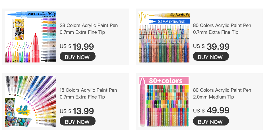
Task: View the 18 colors pen fan product image
Action: tap(30, 102)
